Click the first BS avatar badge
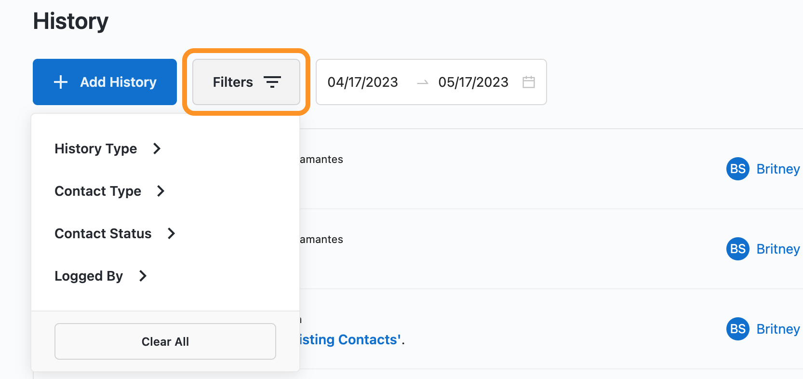 [737, 169]
